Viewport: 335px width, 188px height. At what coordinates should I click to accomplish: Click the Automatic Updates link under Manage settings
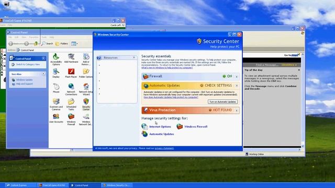162,134
